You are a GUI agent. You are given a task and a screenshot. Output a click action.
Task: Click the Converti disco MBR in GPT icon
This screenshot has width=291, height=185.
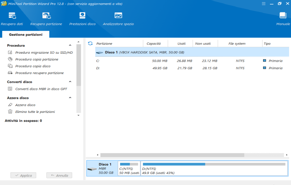pos(10,89)
